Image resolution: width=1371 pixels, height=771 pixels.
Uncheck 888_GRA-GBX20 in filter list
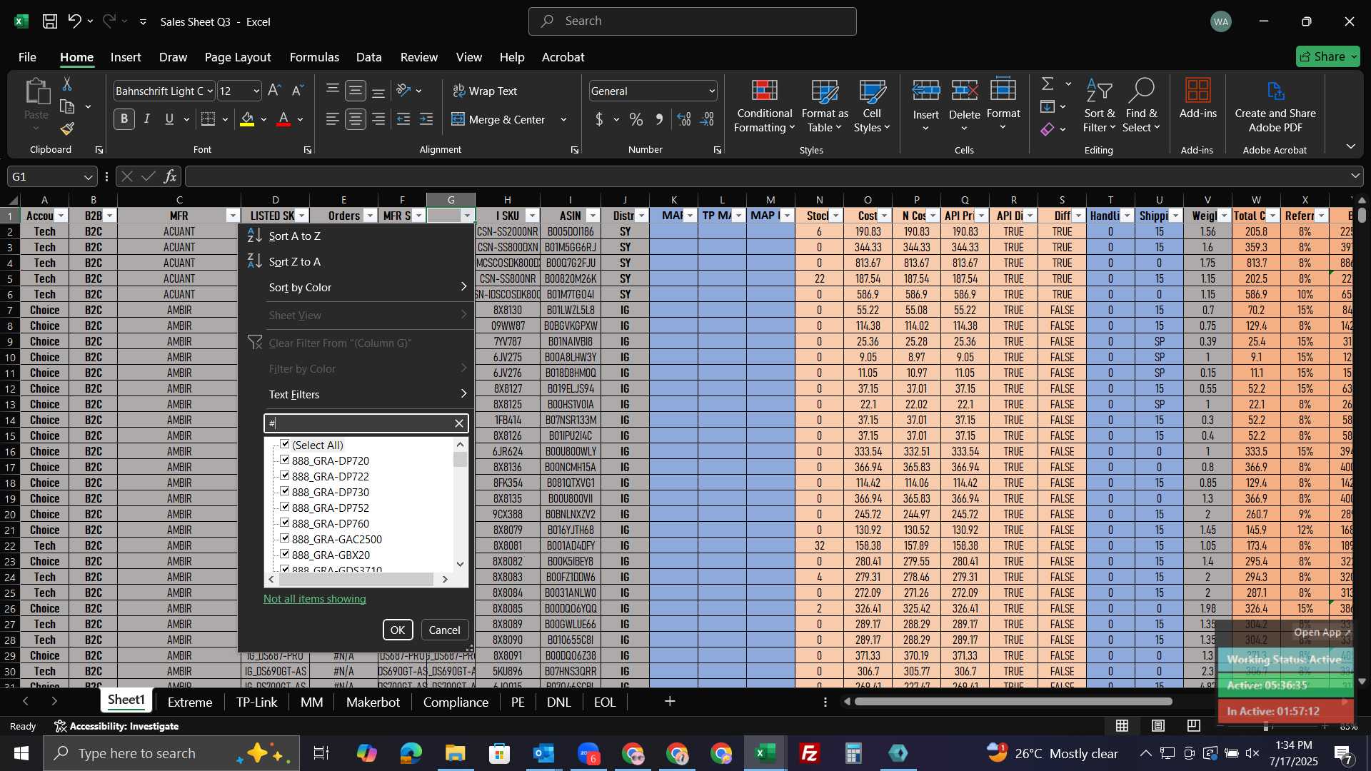(x=285, y=554)
